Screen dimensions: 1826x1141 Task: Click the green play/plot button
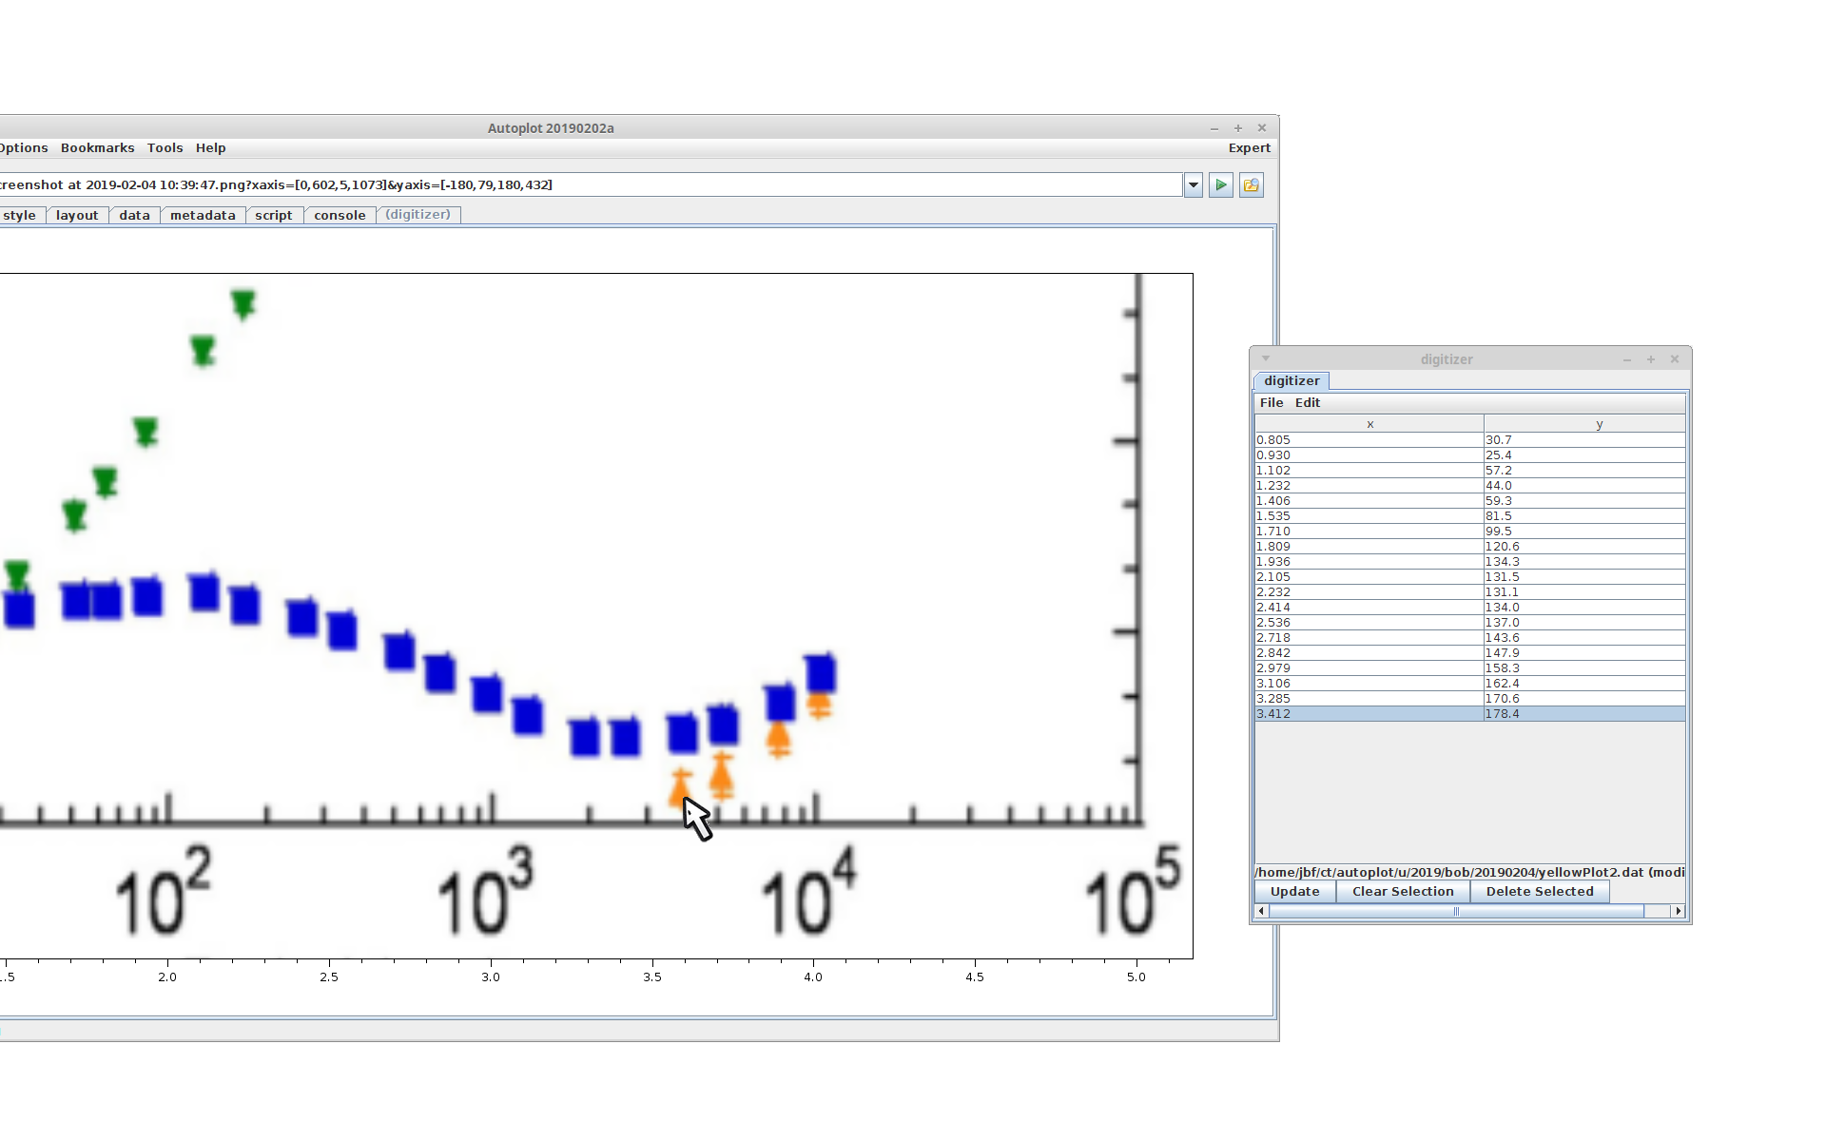tap(1221, 185)
